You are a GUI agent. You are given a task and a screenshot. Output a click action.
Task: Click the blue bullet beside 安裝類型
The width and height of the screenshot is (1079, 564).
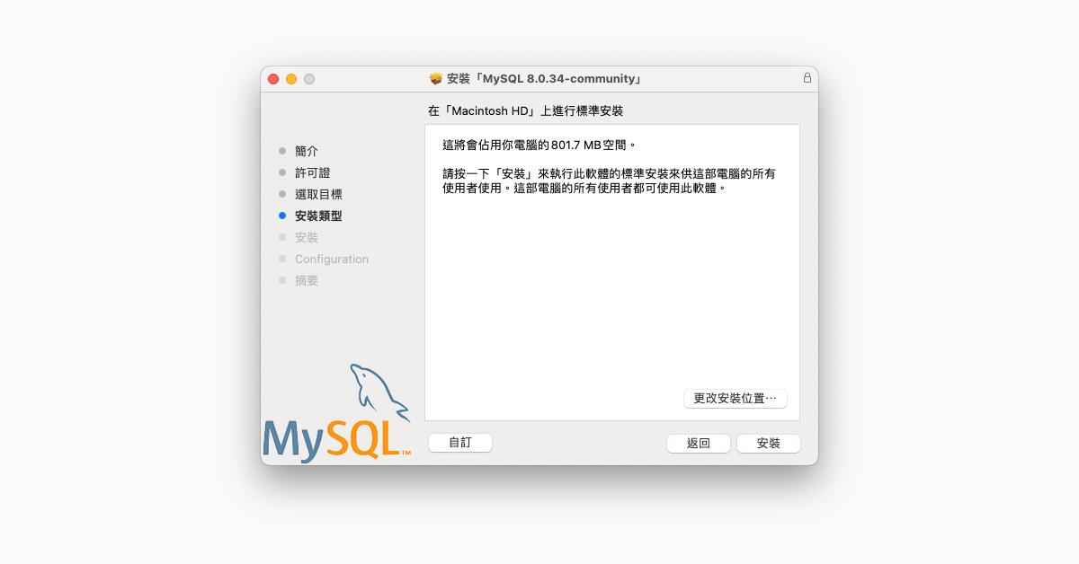pyautogui.click(x=282, y=216)
